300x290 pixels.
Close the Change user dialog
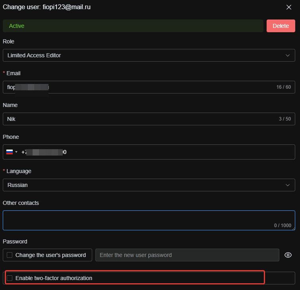point(289,7)
